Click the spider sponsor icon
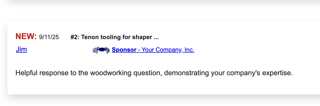 [x=101, y=50]
